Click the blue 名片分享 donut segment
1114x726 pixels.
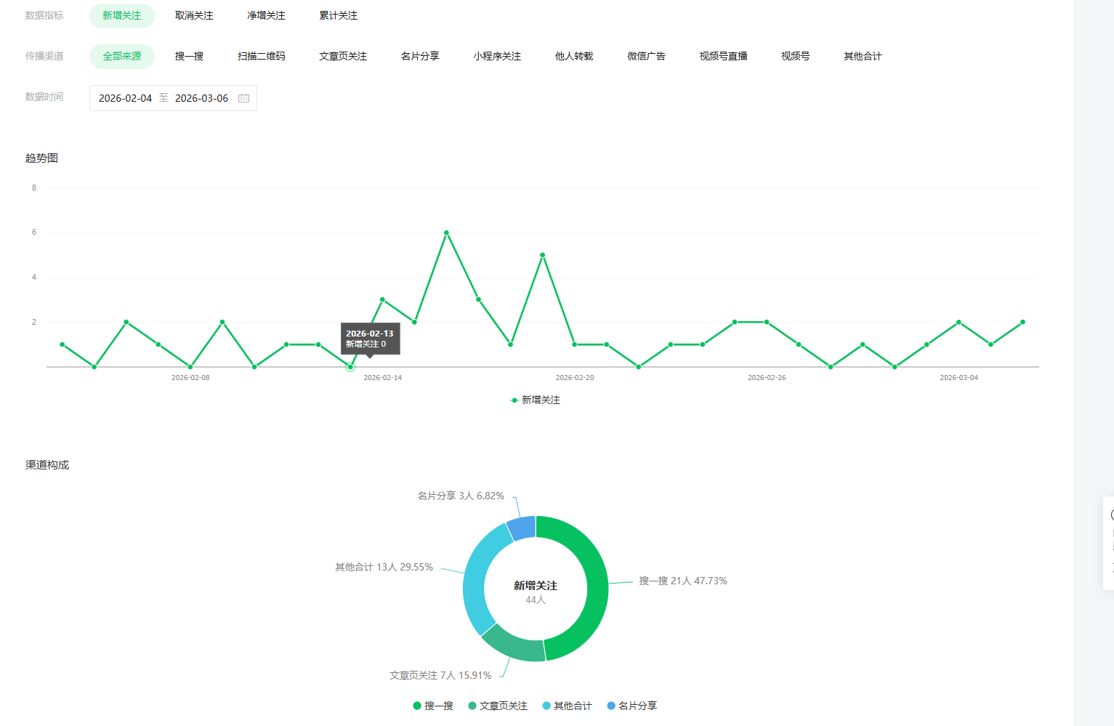click(522, 528)
